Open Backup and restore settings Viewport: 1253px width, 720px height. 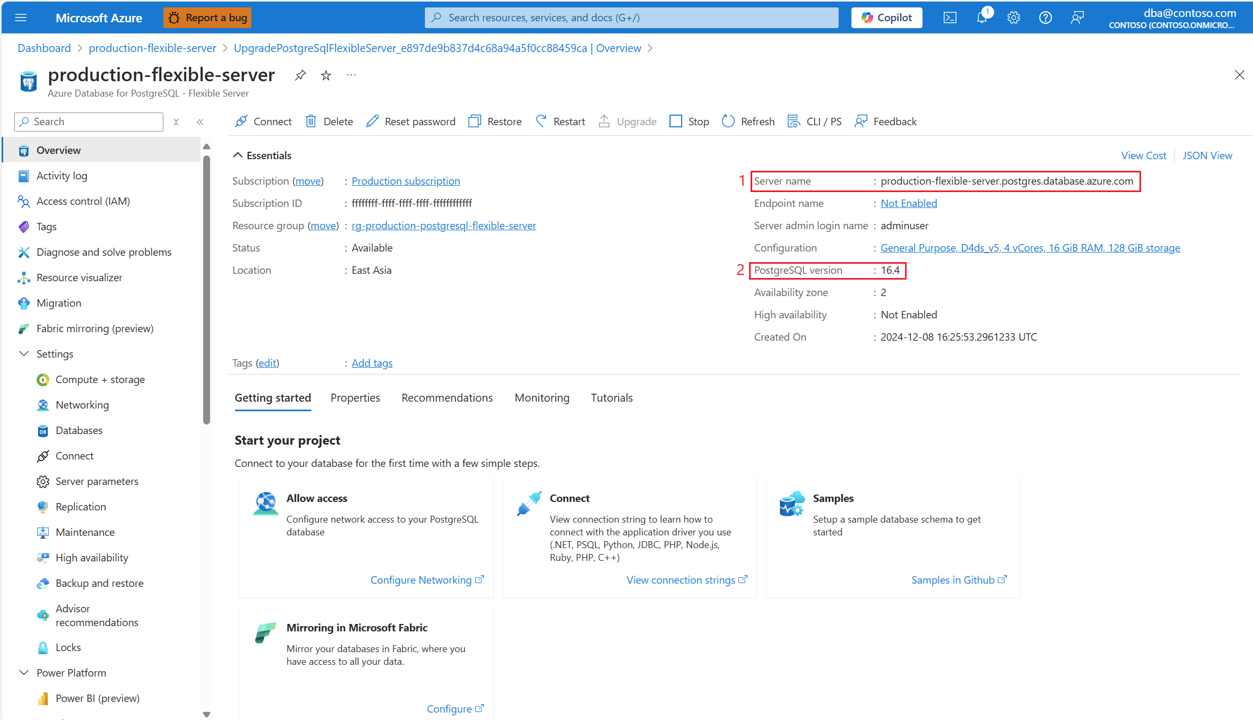point(98,583)
